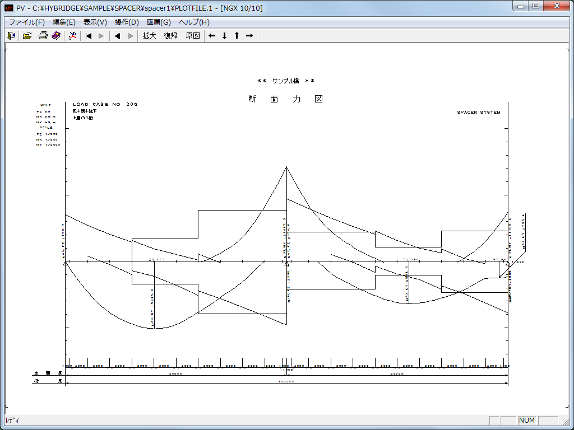Open the ヘルプ(H) help menu
574x430 pixels.
click(194, 22)
